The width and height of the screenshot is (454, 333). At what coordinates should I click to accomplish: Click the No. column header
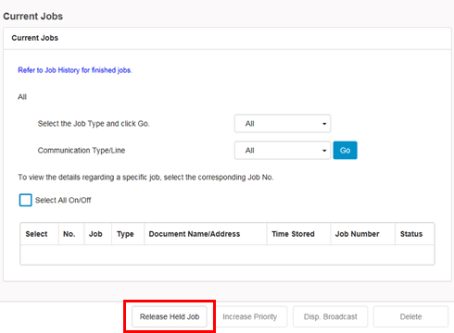tap(69, 234)
